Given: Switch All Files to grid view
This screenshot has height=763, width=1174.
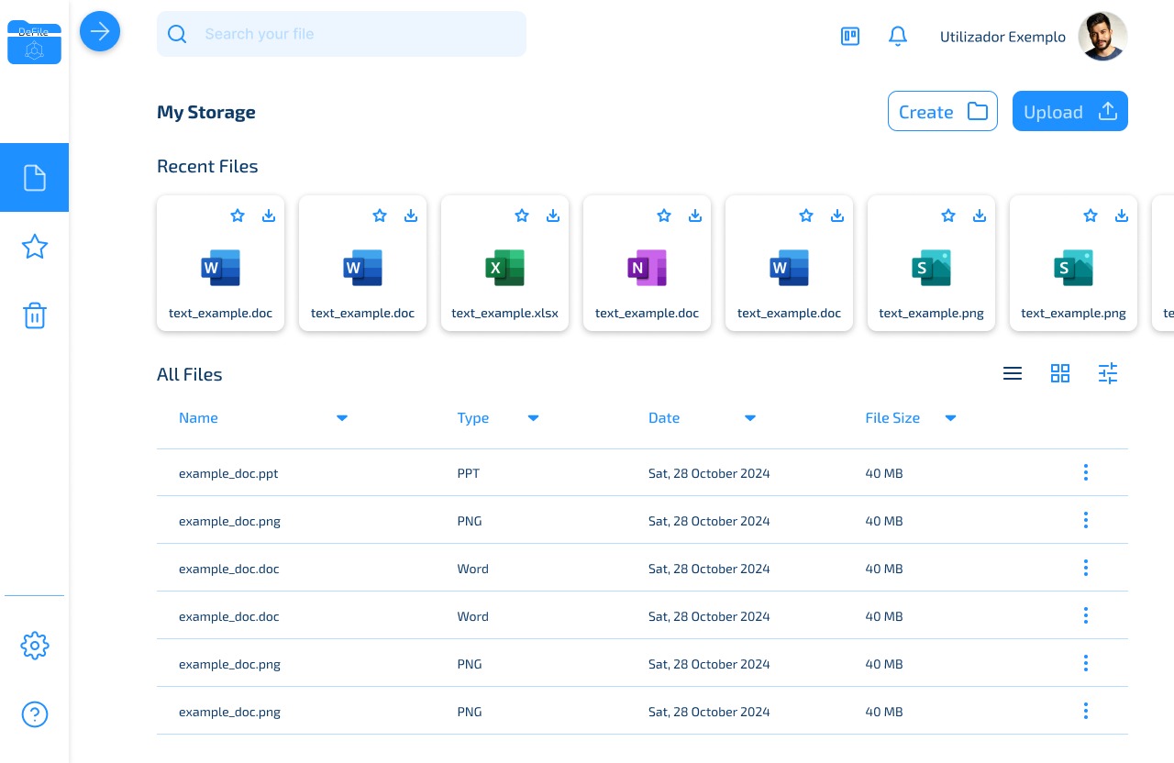Looking at the screenshot, I should tap(1060, 373).
